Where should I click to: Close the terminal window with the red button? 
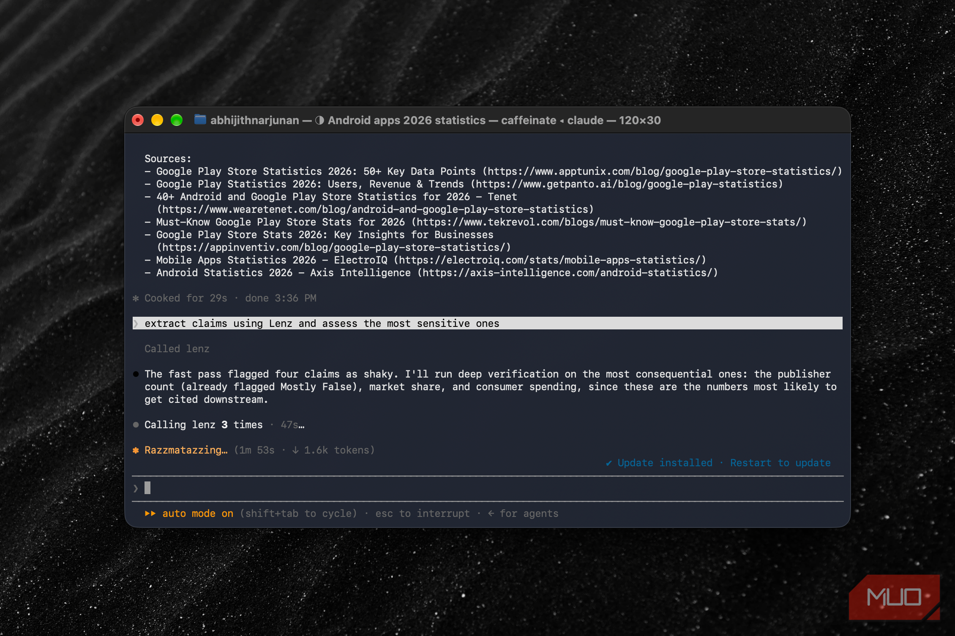tap(138, 120)
